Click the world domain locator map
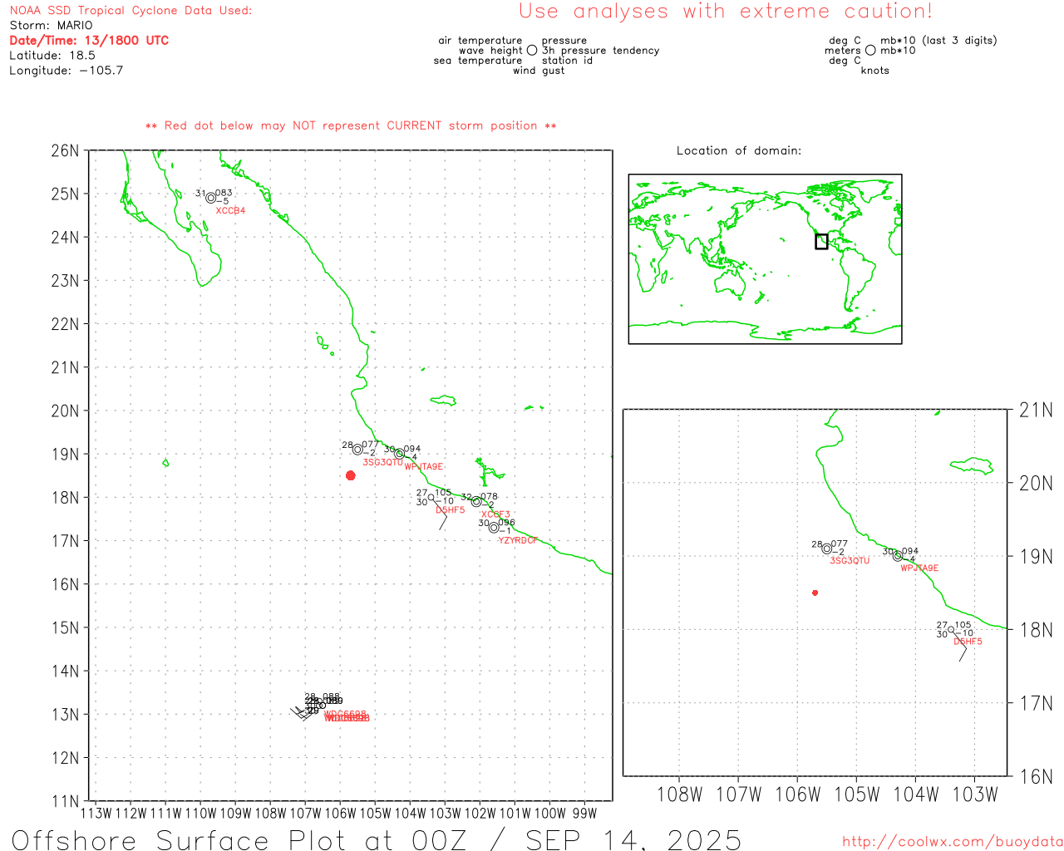1064x851 pixels. (765, 258)
